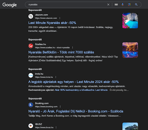Click the IBUSZ coastal thumbnail image
The image size is (148, 130).
130,126
